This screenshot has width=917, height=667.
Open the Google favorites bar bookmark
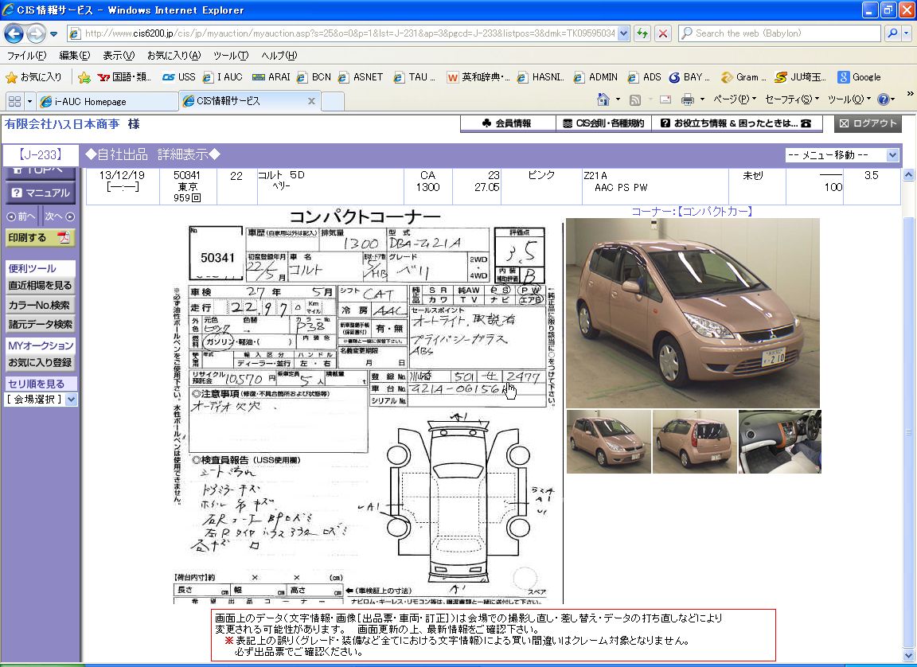(860, 77)
